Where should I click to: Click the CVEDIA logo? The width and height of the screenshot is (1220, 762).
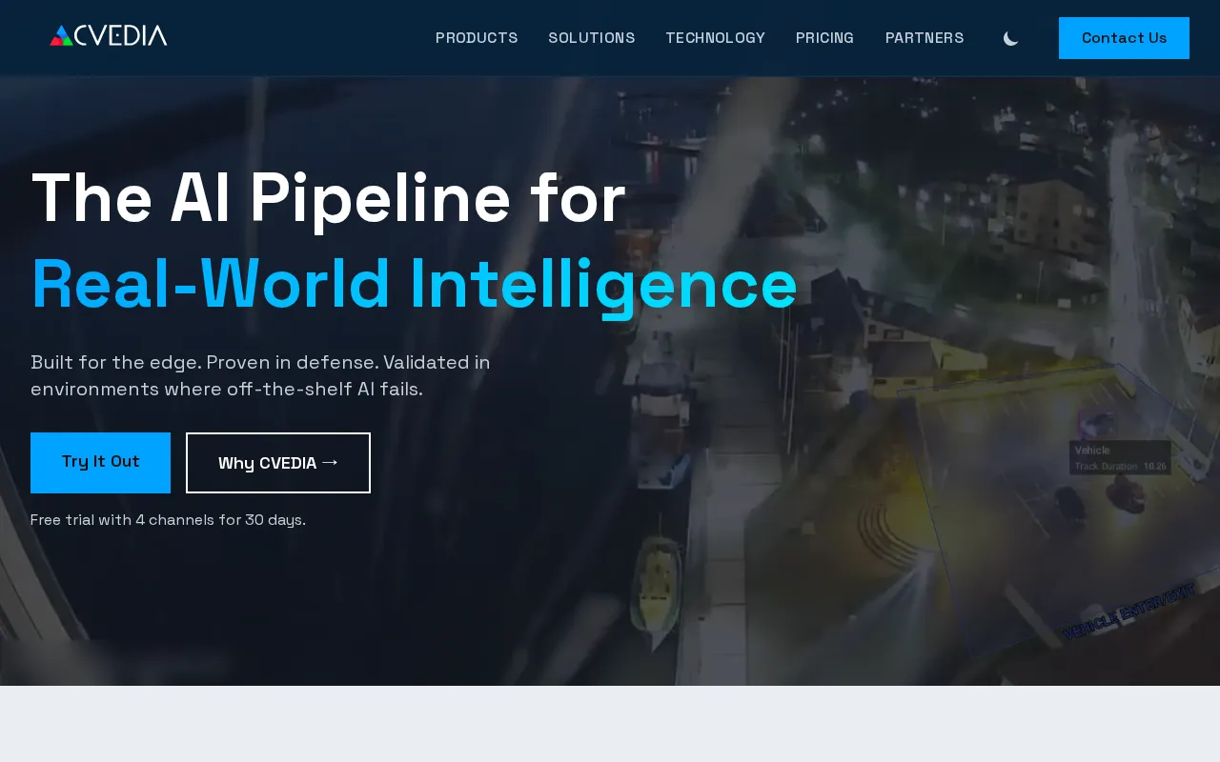tap(108, 36)
